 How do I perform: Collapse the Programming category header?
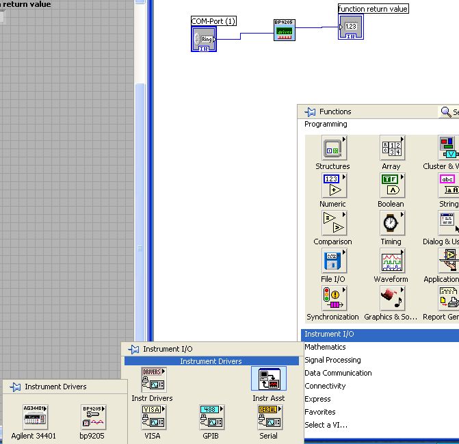[326, 124]
